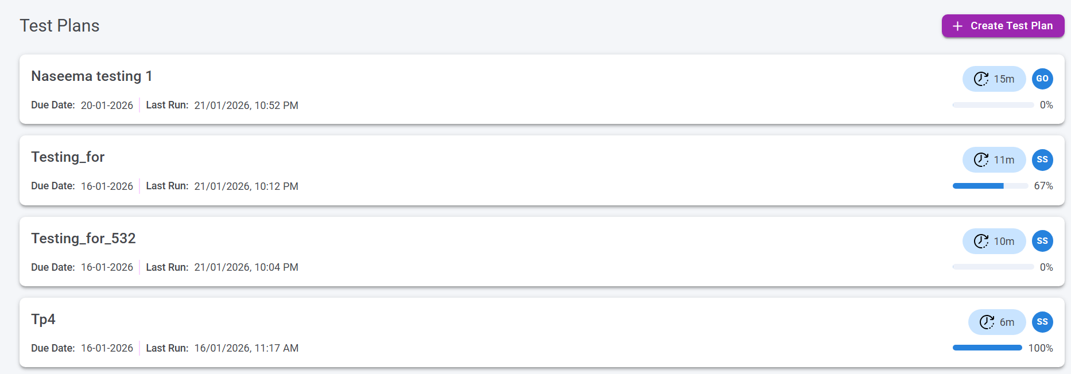Open the Tp4 test plan title
1071x374 pixels.
tap(43, 320)
